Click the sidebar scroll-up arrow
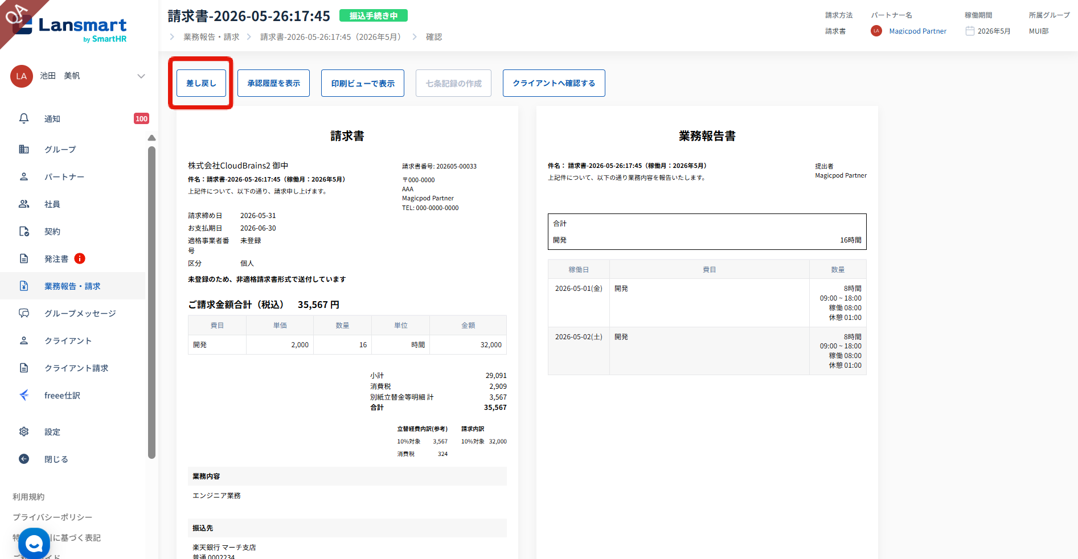The height and width of the screenshot is (559, 1078). tap(151, 138)
